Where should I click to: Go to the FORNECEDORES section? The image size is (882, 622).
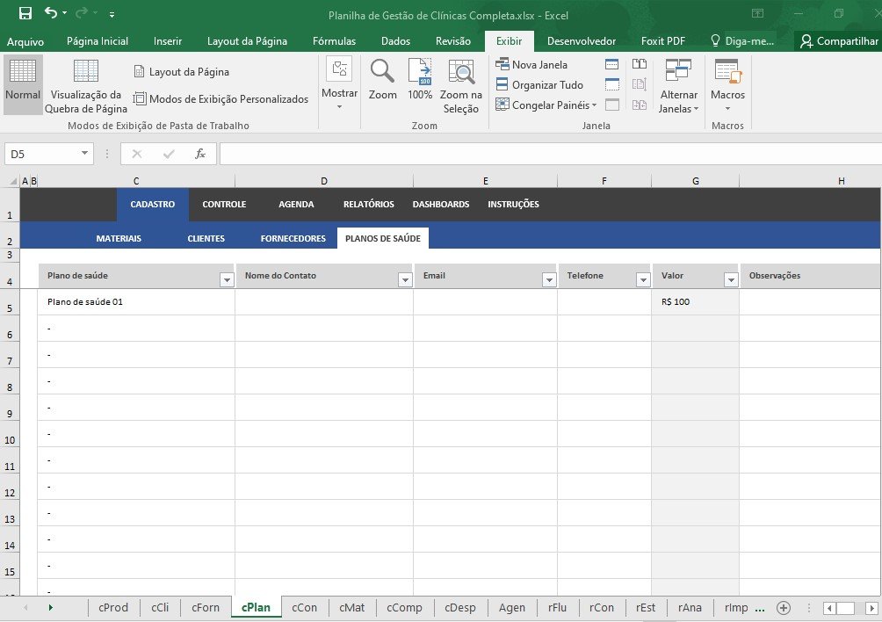[x=293, y=238]
